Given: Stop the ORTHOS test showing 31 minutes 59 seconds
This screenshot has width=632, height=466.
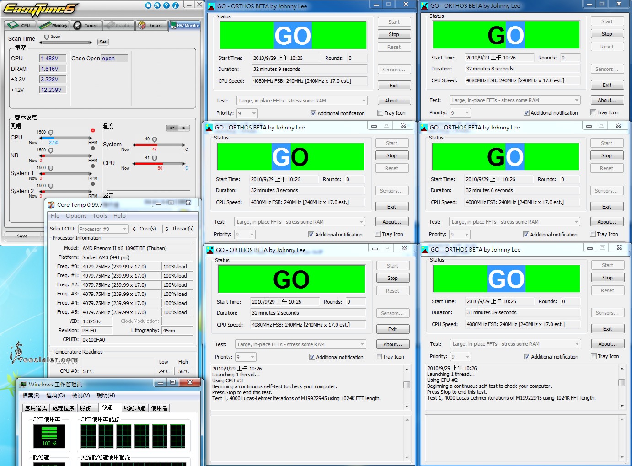Looking at the screenshot, I should [607, 278].
